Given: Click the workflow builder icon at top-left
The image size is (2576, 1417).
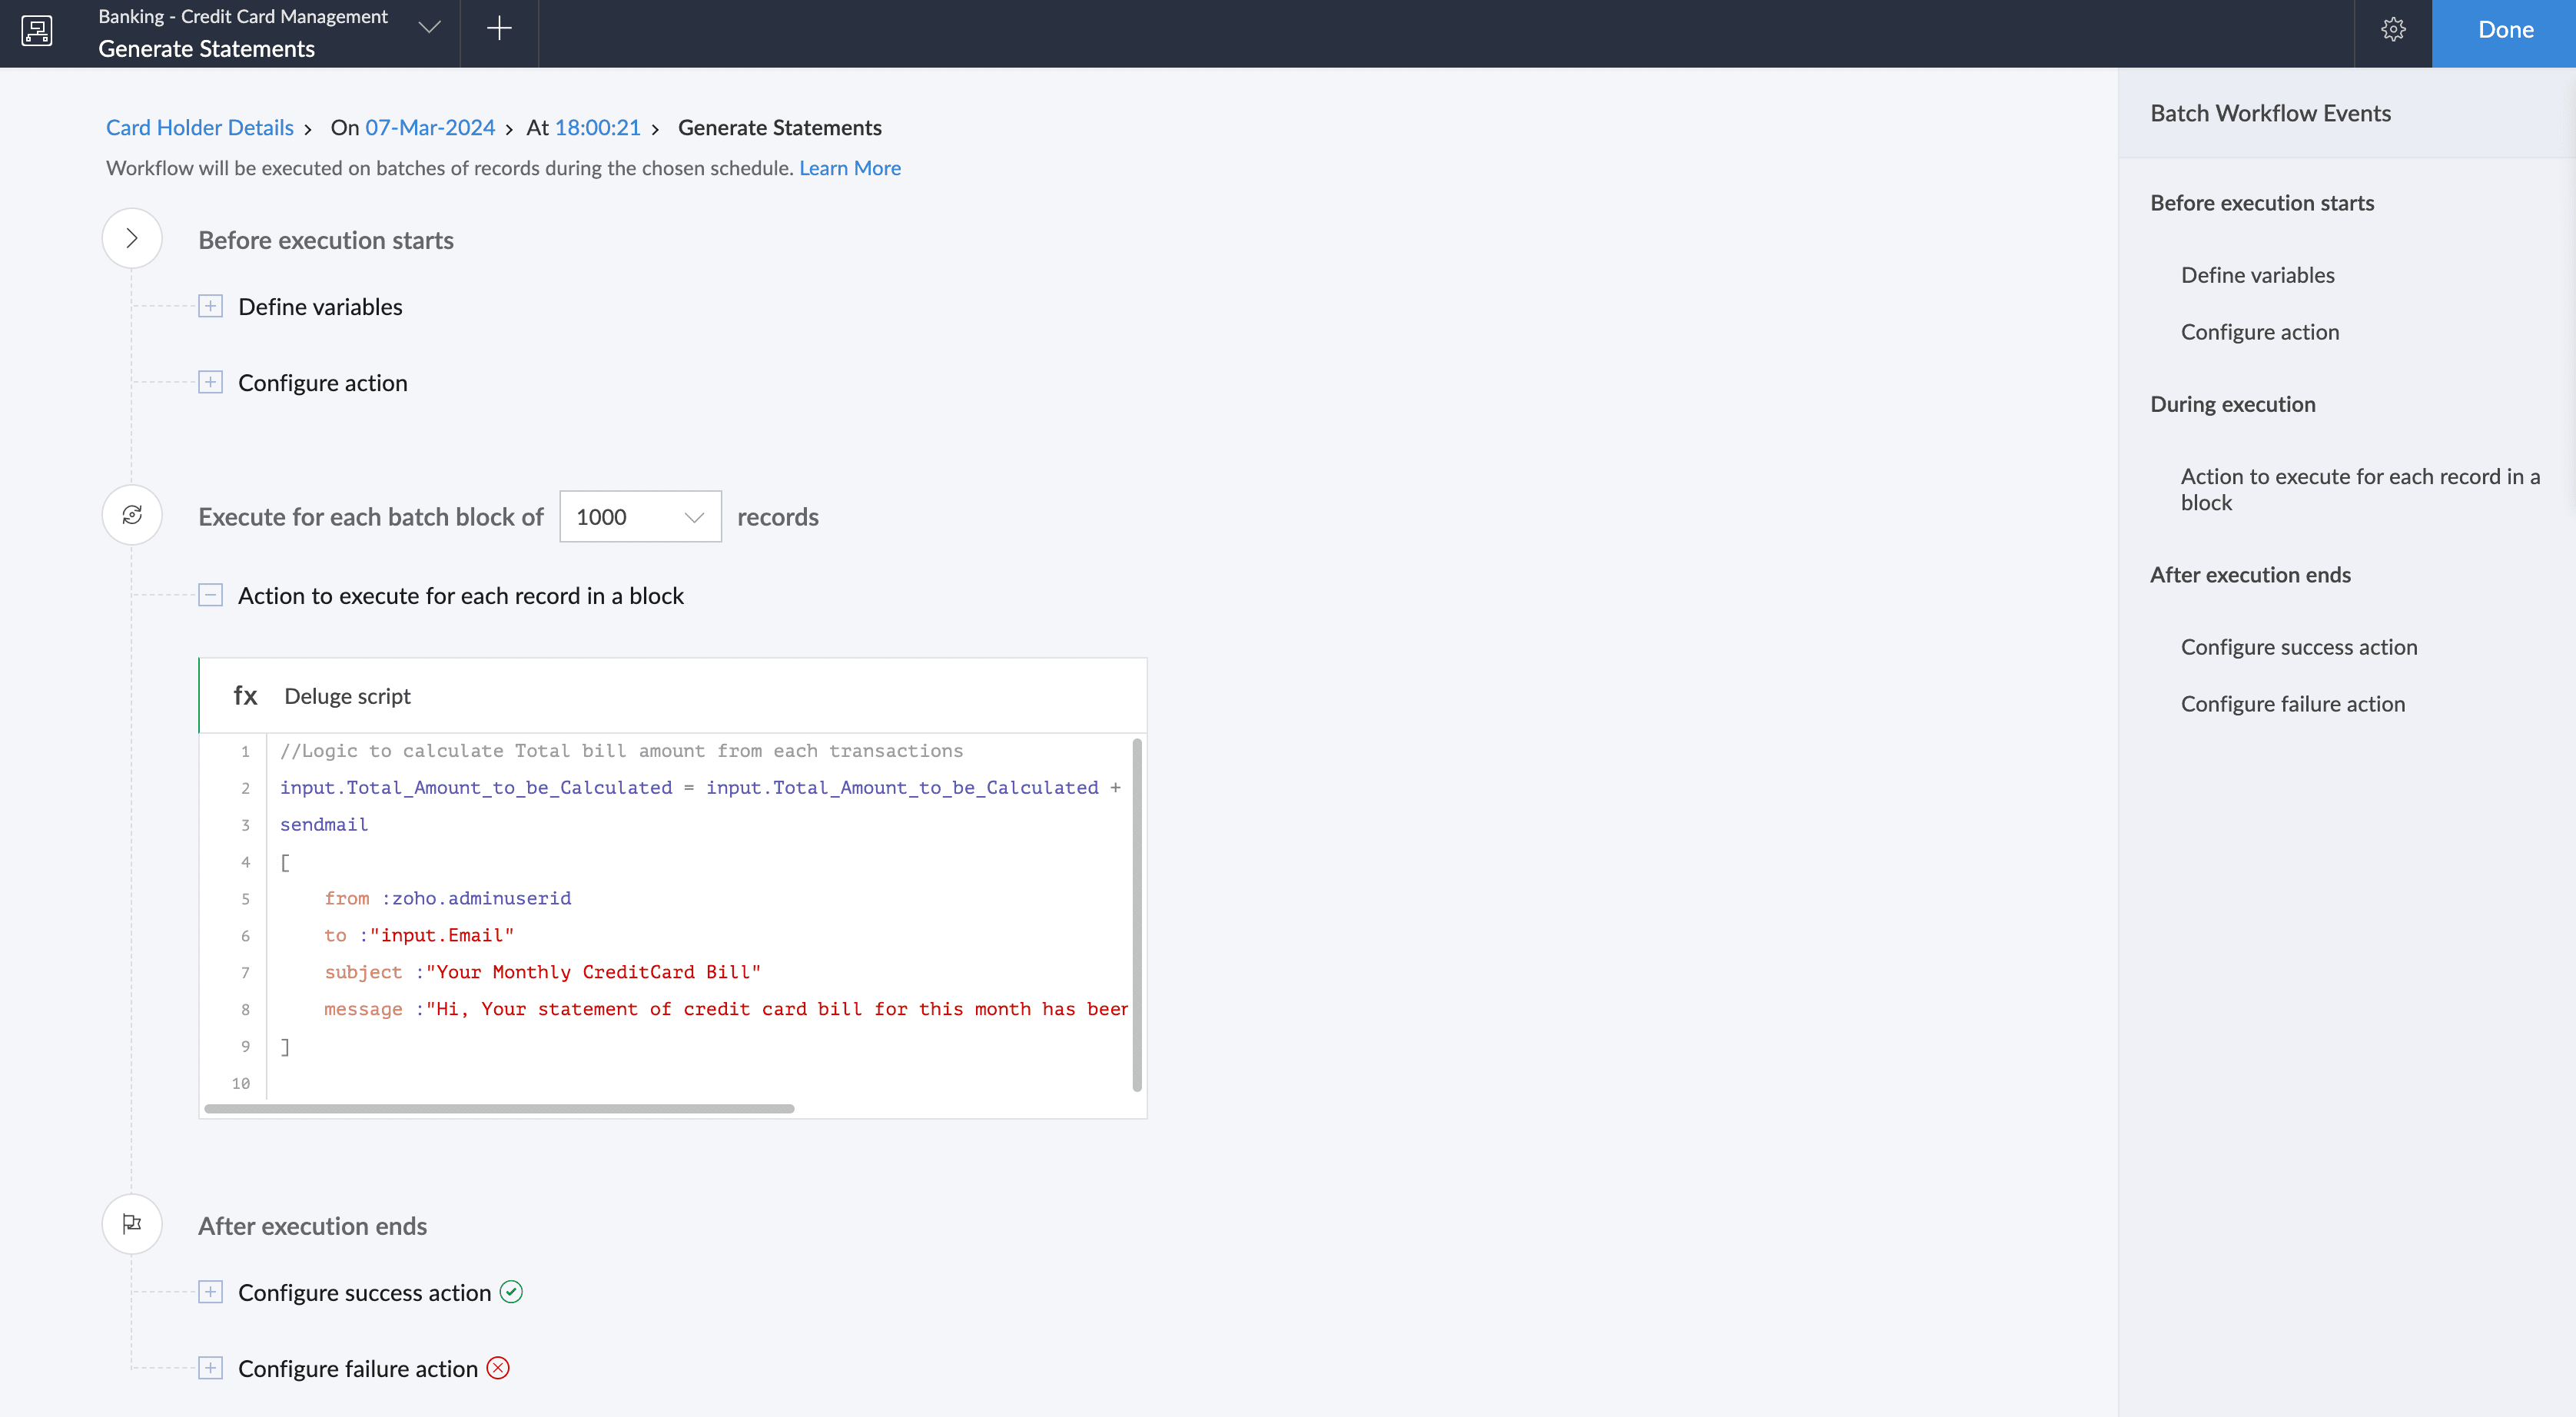Looking at the screenshot, I should 37,30.
